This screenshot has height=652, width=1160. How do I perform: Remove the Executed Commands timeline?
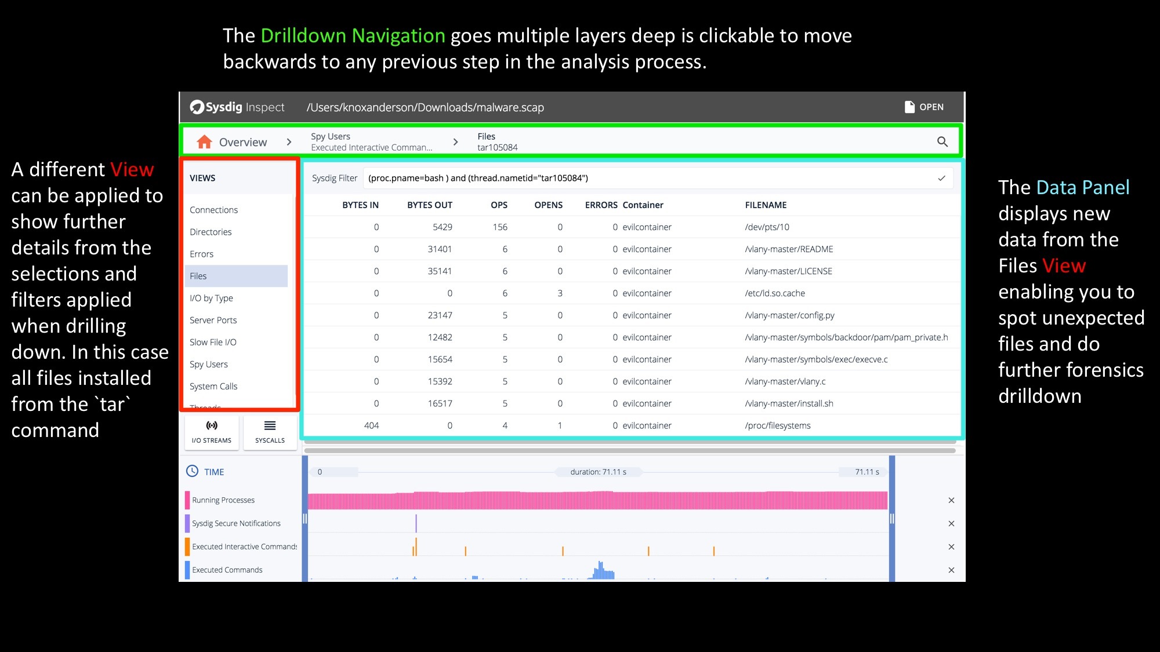coord(951,570)
